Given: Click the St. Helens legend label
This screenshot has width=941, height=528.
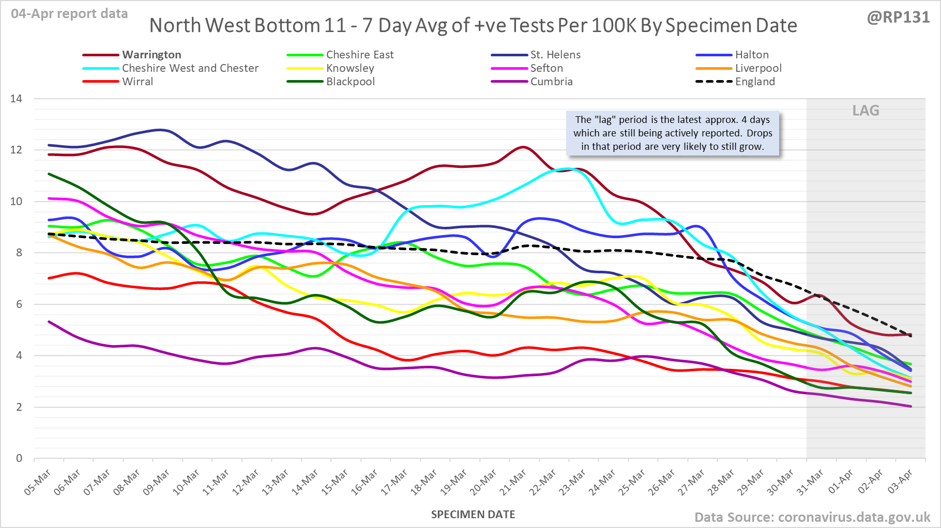Looking at the screenshot, I should 555,55.
